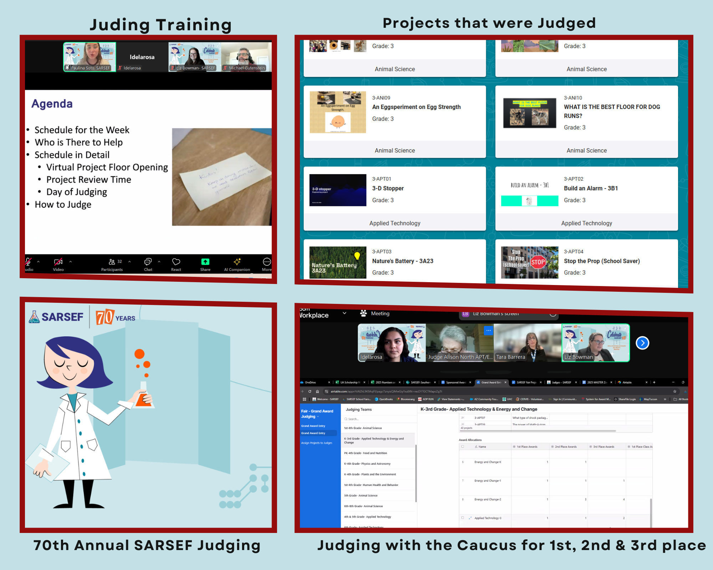This screenshot has height=570, width=713.
Task: Click the green Share screen icon
Action: pyautogui.click(x=205, y=262)
